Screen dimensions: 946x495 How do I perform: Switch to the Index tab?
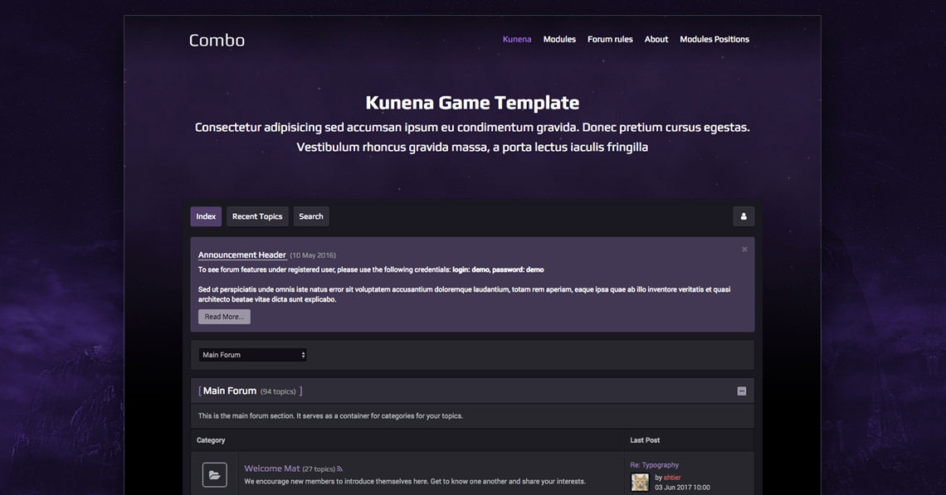pyautogui.click(x=206, y=216)
